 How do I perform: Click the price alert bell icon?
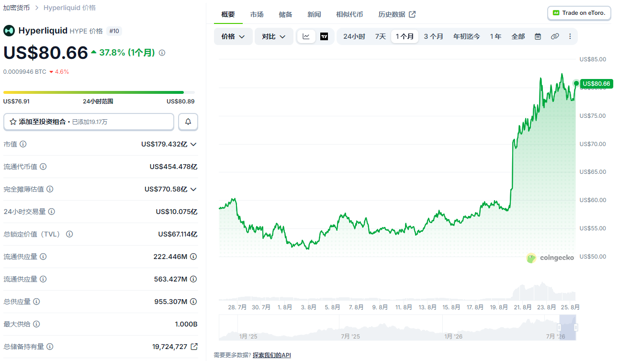click(188, 122)
